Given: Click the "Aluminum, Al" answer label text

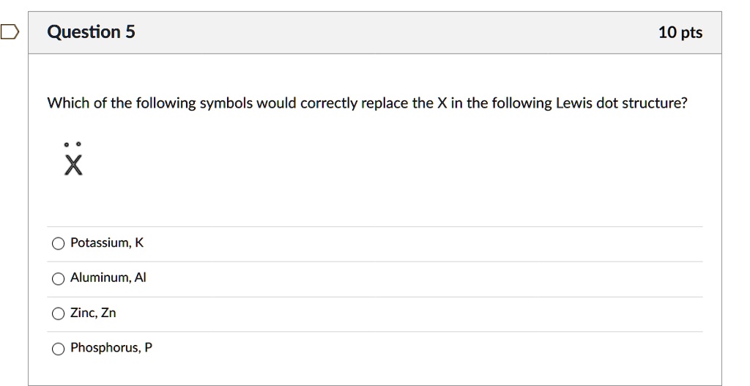Looking at the screenshot, I should (108, 278).
